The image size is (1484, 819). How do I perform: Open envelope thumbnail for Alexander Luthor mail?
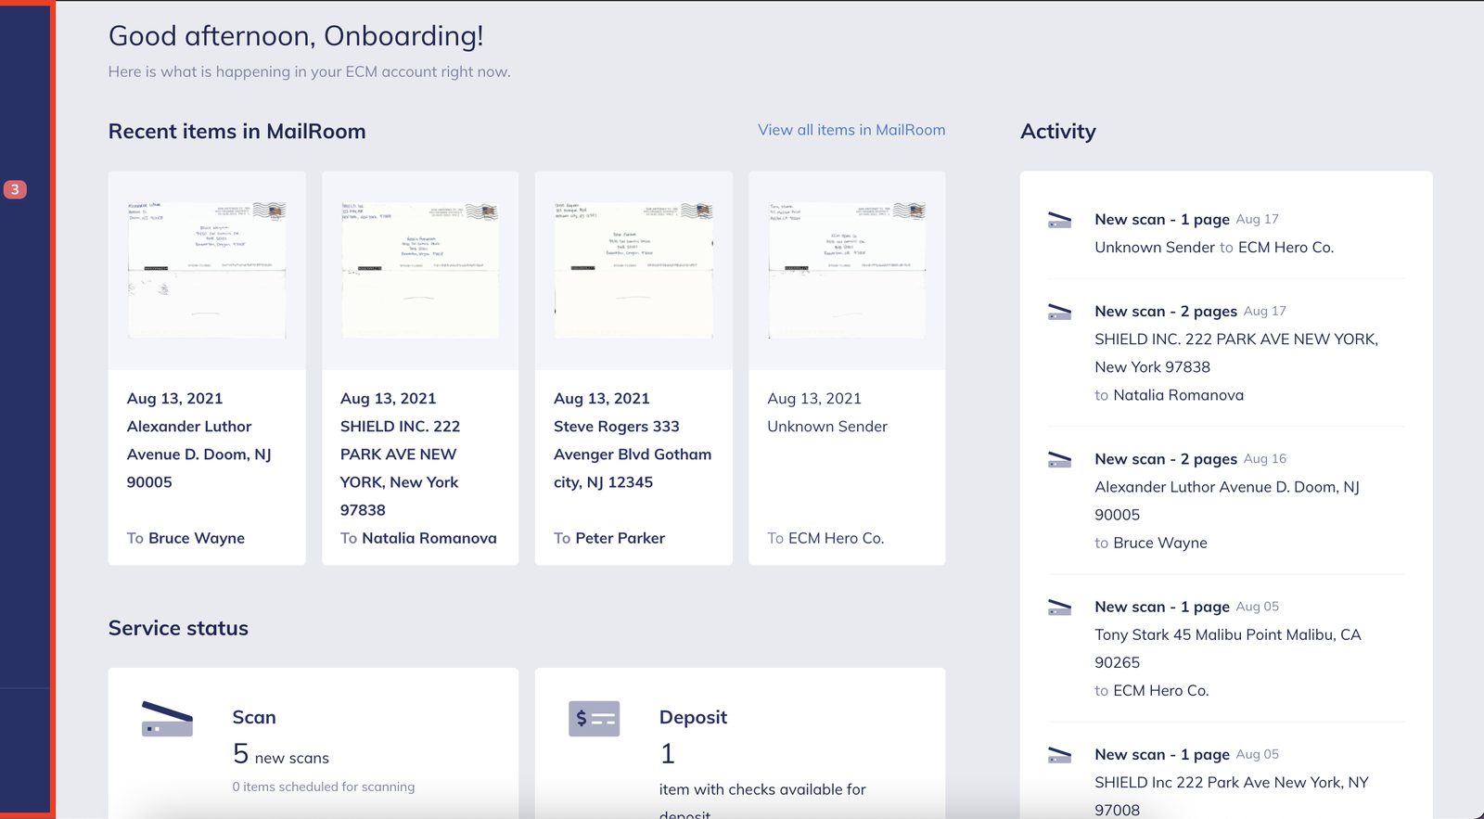tap(207, 270)
